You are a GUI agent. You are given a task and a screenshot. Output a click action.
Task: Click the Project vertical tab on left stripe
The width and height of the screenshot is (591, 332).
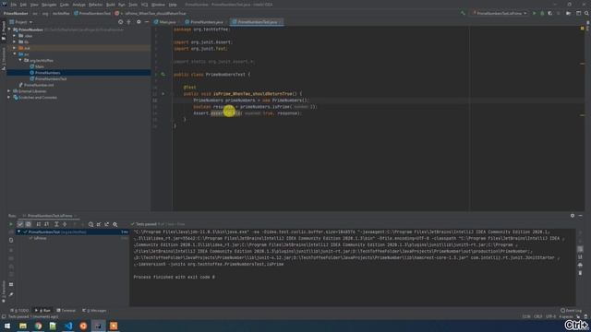click(x=4, y=30)
